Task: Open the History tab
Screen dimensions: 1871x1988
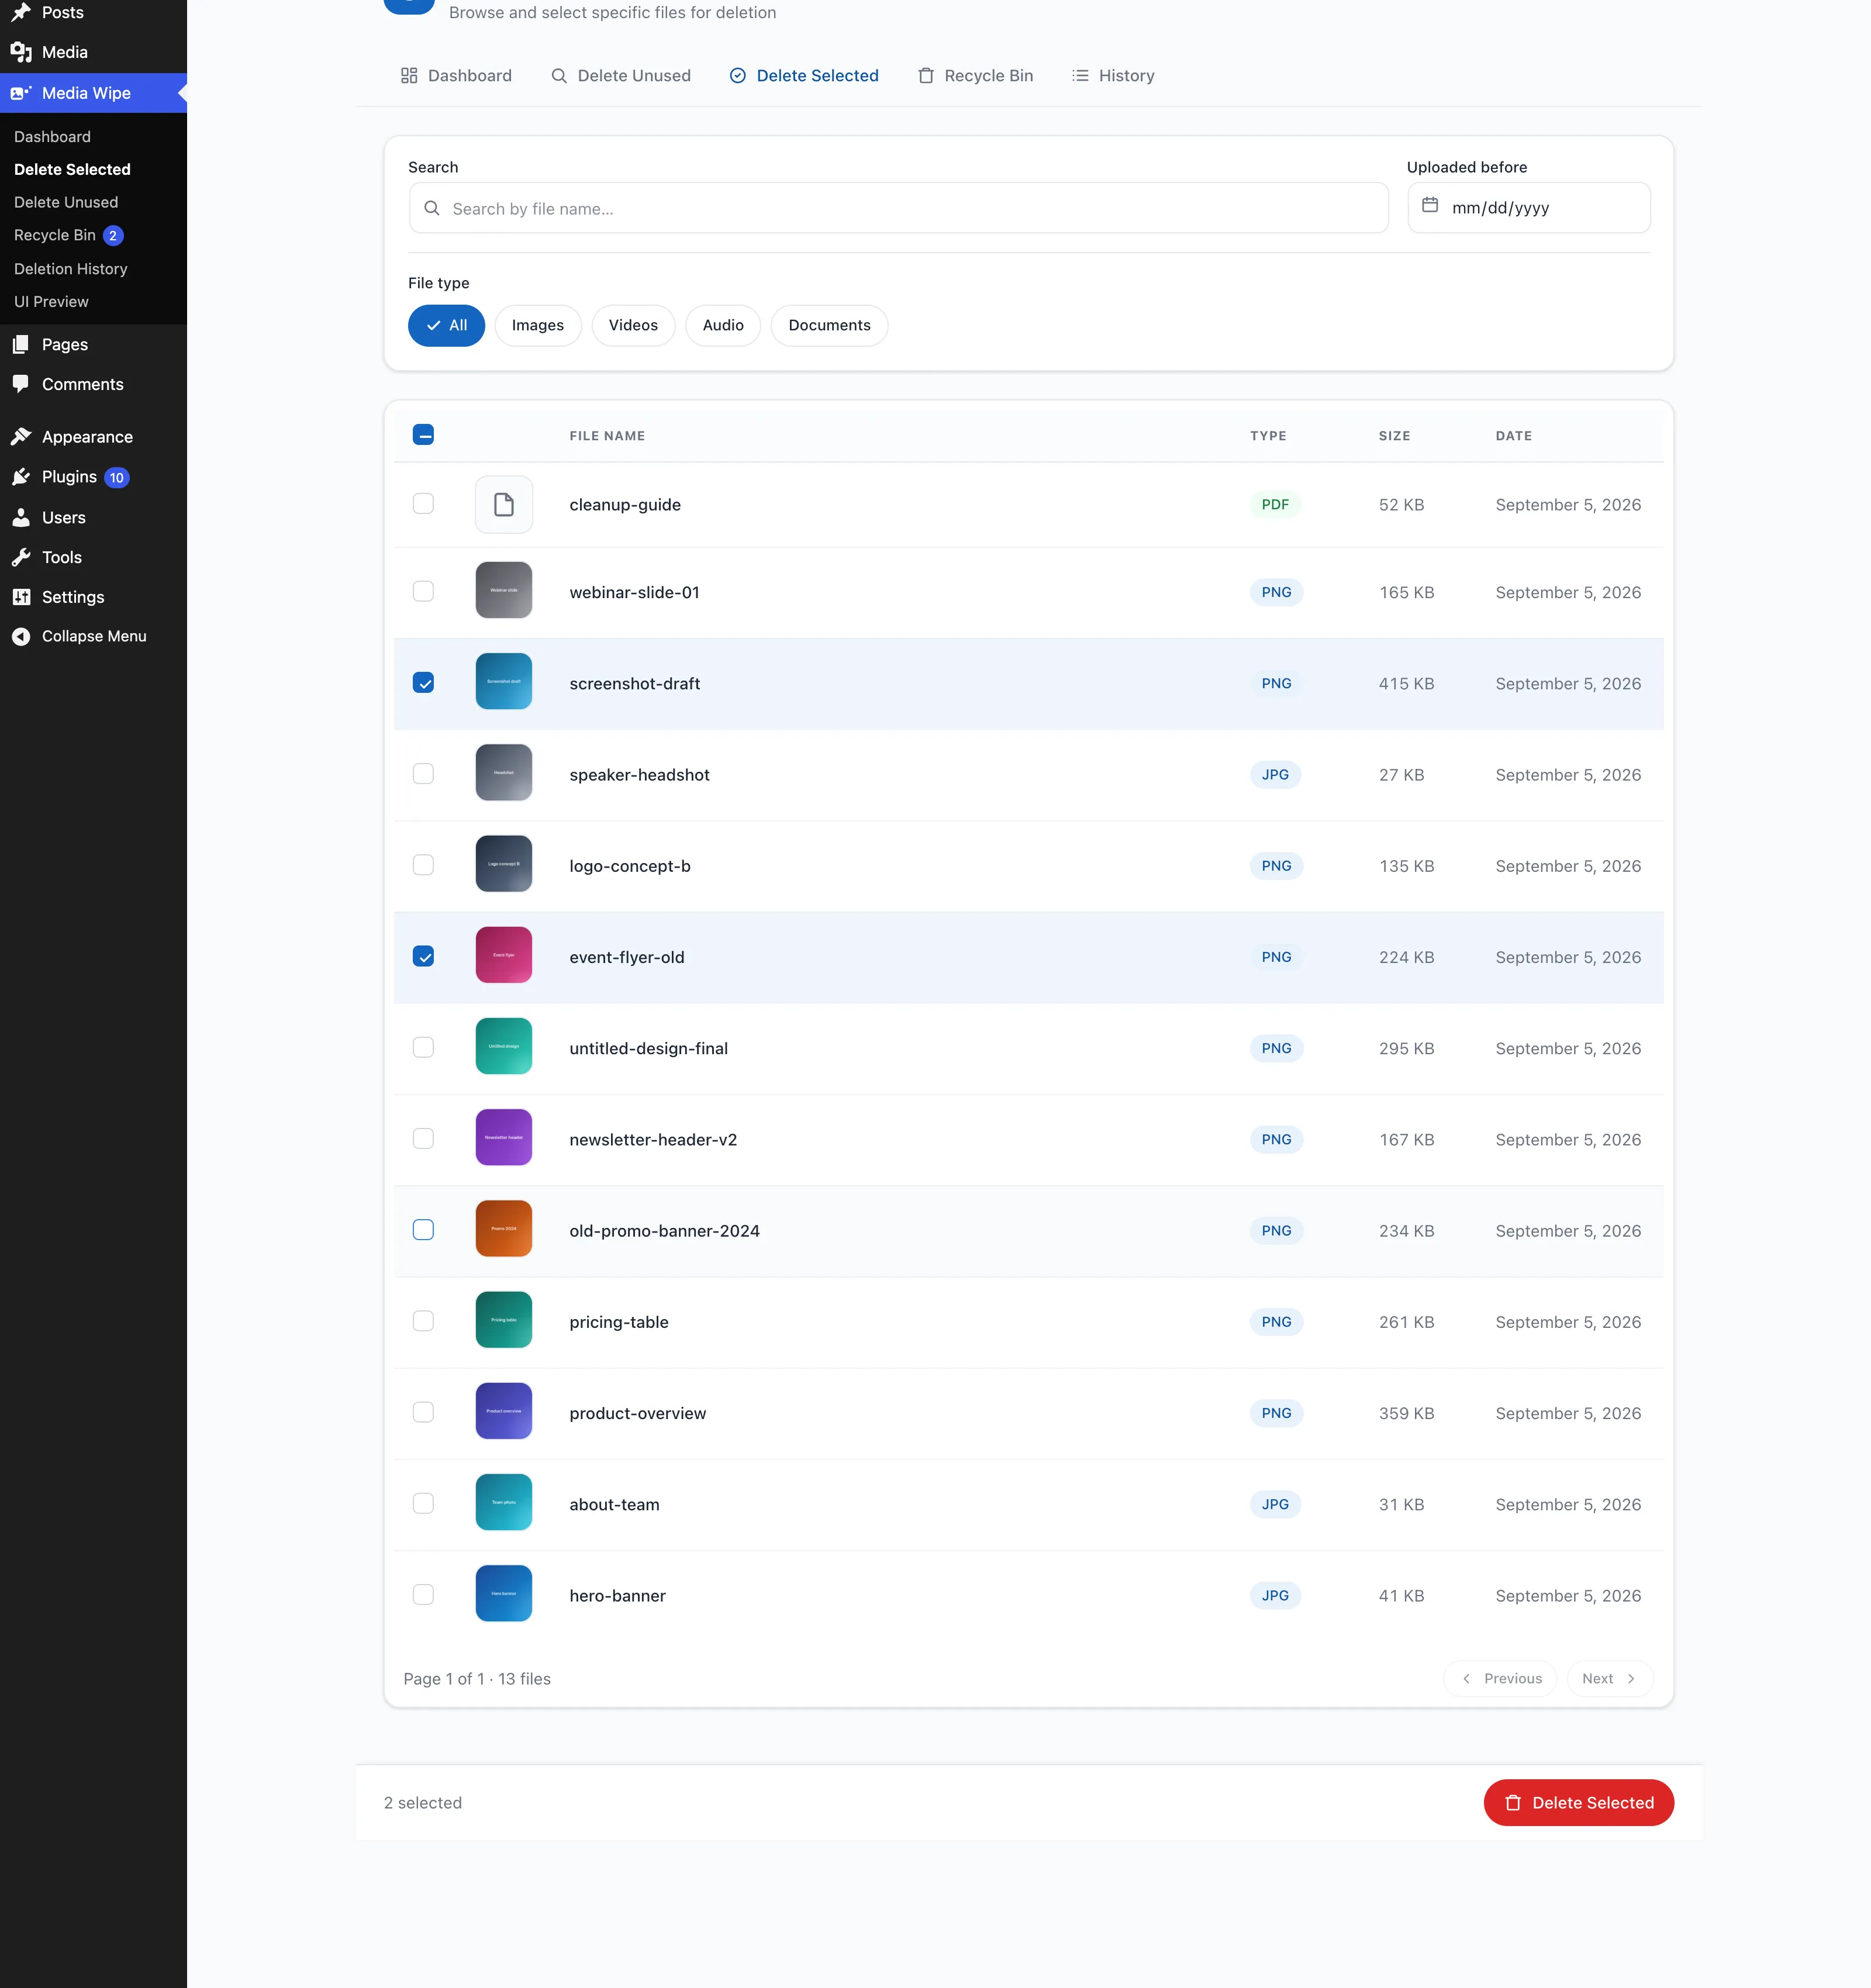Action: (x=1112, y=76)
